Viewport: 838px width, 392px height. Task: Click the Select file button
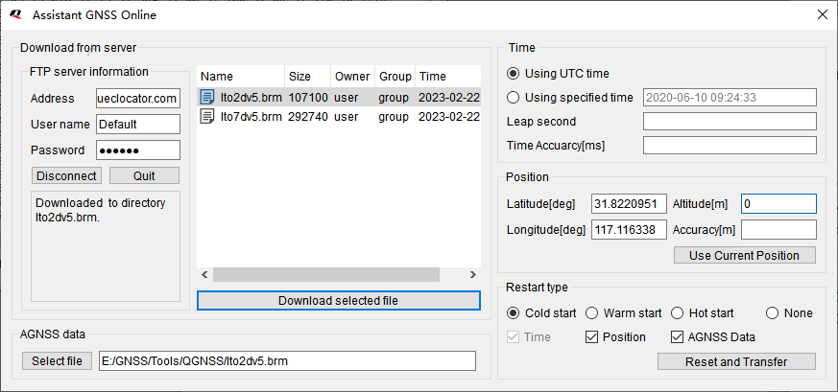pyautogui.click(x=58, y=361)
